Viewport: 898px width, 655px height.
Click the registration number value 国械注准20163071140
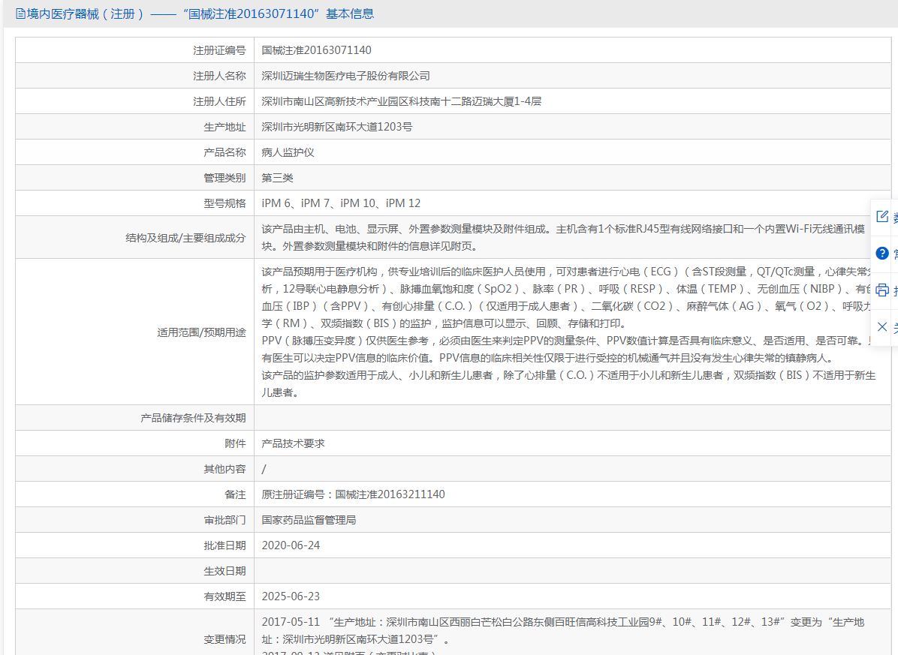(318, 50)
